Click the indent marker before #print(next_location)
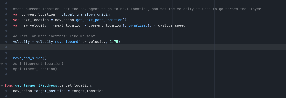286x98 pixels. pyautogui.click(x=6, y=69)
